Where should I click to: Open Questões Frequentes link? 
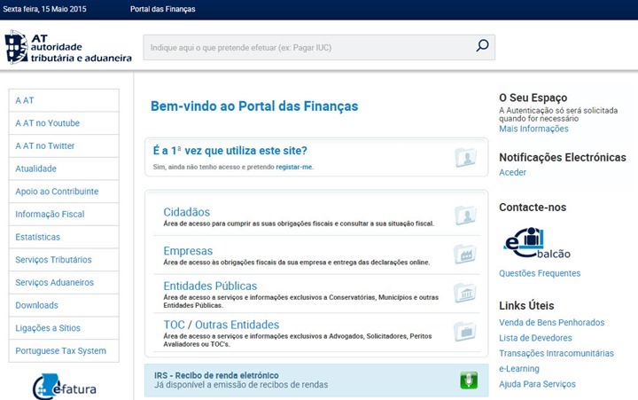[540, 273]
